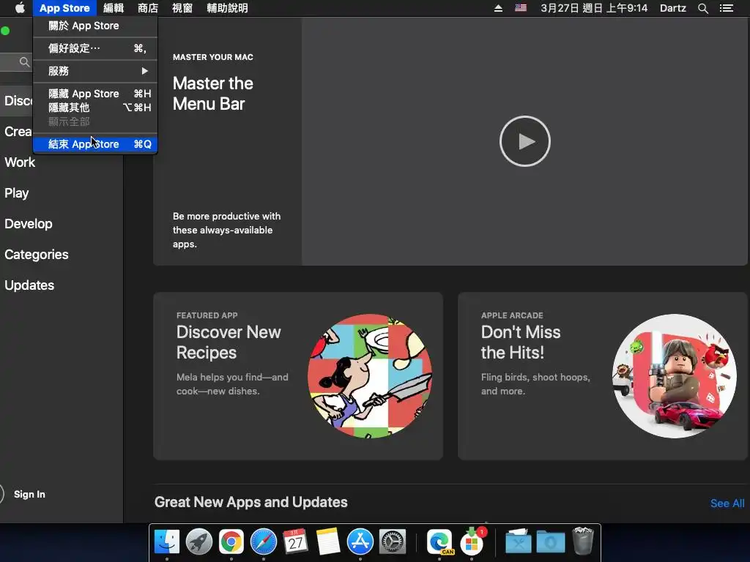Screen dimensions: 750x562
Task: Click the green zoom window button
Action: click(x=5, y=31)
